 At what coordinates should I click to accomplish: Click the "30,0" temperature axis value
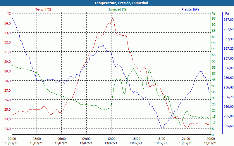click(x=8, y=62)
